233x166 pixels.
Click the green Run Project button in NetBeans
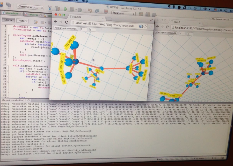pyautogui.click(x=65, y=9)
